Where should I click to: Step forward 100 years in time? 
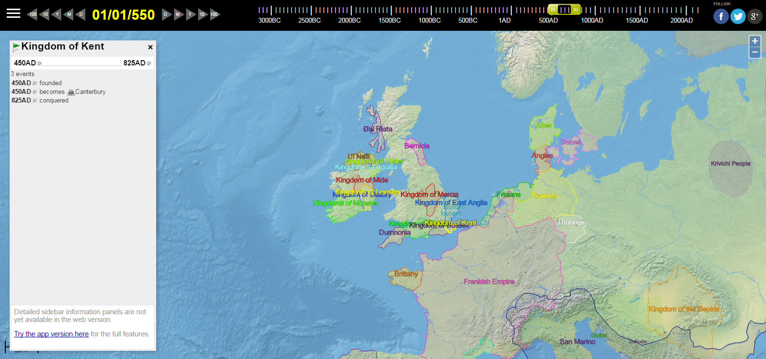(x=215, y=14)
